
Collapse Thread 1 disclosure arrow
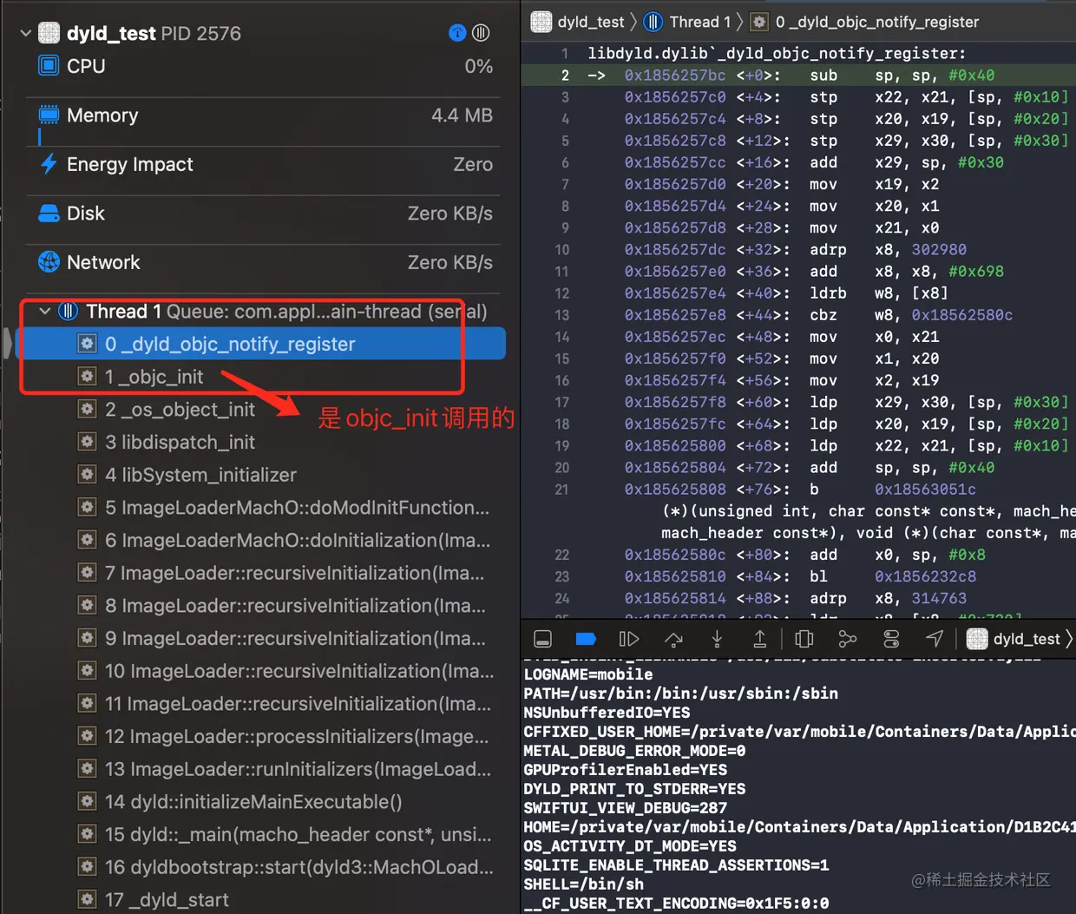pyautogui.click(x=45, y=311)
